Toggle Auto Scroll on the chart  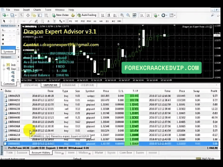[x=142, y=15]
